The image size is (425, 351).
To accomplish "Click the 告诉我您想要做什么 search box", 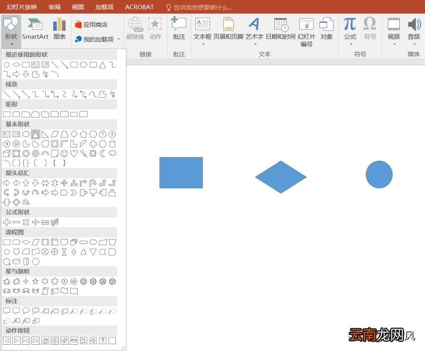I will 199,7.
